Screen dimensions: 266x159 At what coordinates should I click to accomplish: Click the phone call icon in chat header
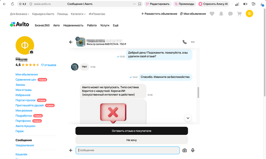[185, 42]
